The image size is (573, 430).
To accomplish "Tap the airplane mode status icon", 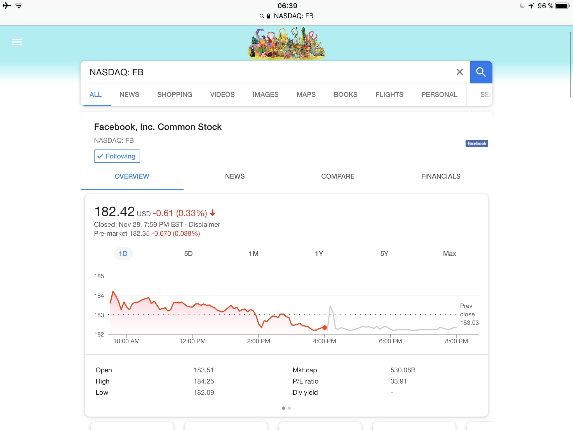I will pyautogui.click(x=7, y=6).
